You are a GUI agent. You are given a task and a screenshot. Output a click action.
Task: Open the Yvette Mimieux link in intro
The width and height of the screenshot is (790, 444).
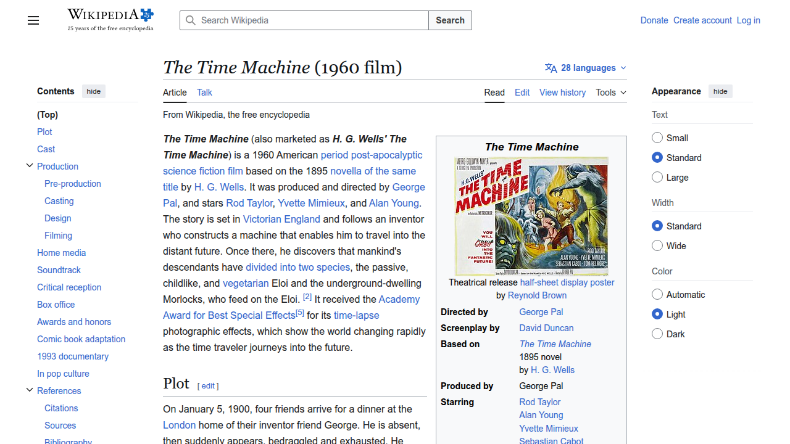(311, 203)
